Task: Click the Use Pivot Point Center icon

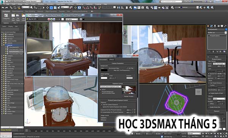Action: click(x=71, y=8)
